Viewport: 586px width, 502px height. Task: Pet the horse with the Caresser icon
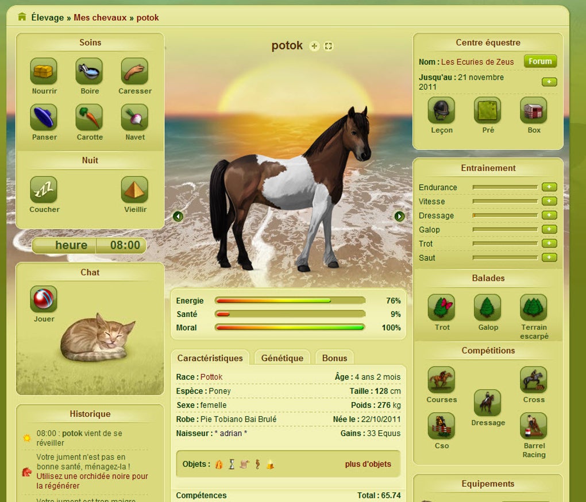(x=134, y=71)
